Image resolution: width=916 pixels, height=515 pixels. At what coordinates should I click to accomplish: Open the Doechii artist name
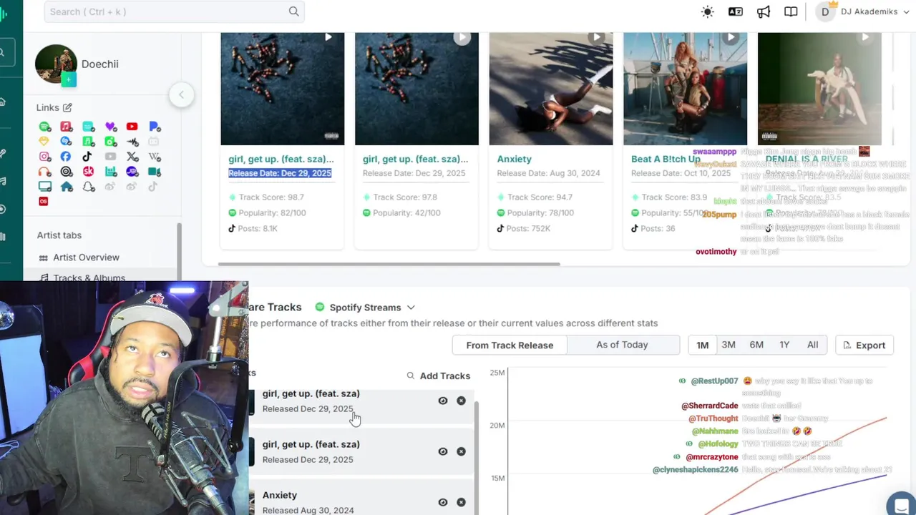99,64
